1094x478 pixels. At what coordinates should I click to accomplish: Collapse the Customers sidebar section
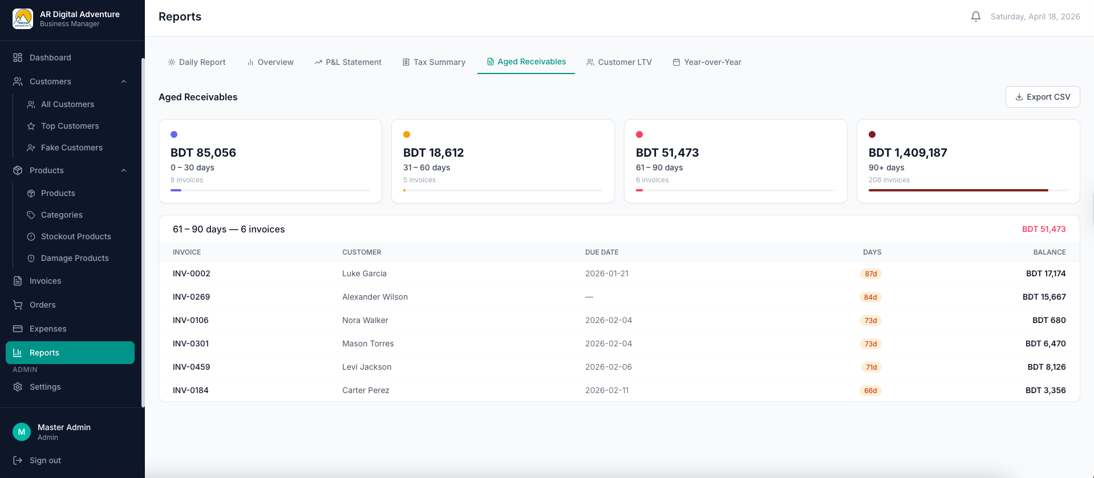(x=124, y=81)
